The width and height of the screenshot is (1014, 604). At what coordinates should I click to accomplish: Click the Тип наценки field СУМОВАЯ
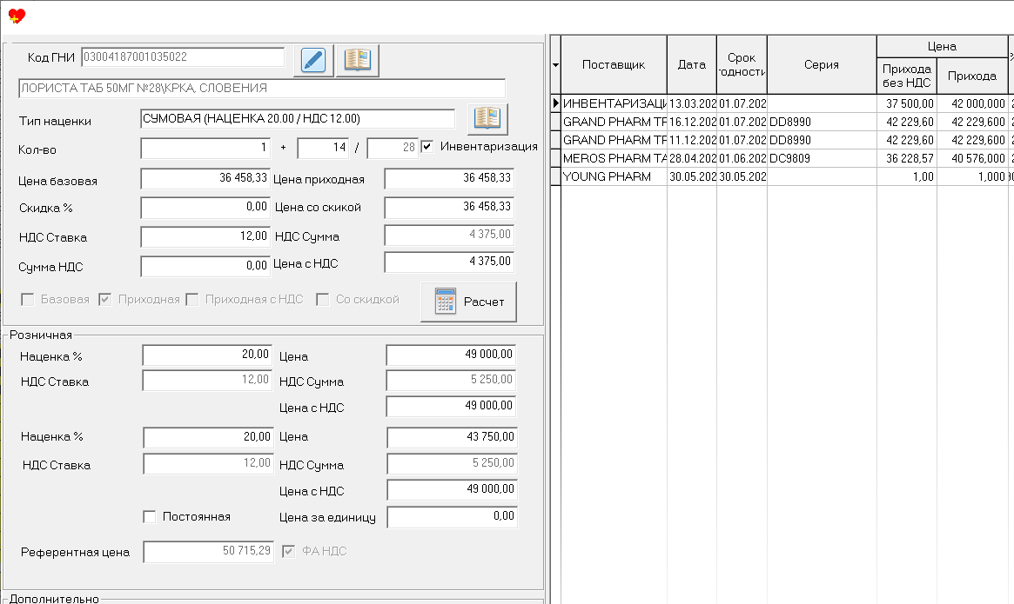tap(299, 119)
